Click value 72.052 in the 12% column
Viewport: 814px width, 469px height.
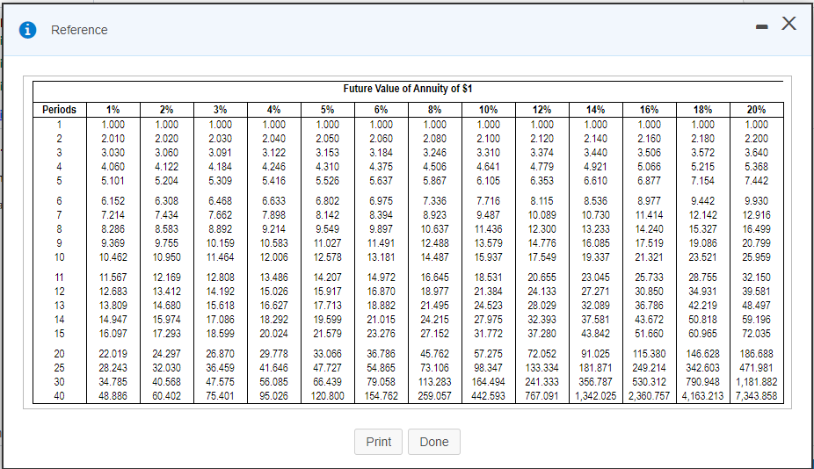point(542,354)
